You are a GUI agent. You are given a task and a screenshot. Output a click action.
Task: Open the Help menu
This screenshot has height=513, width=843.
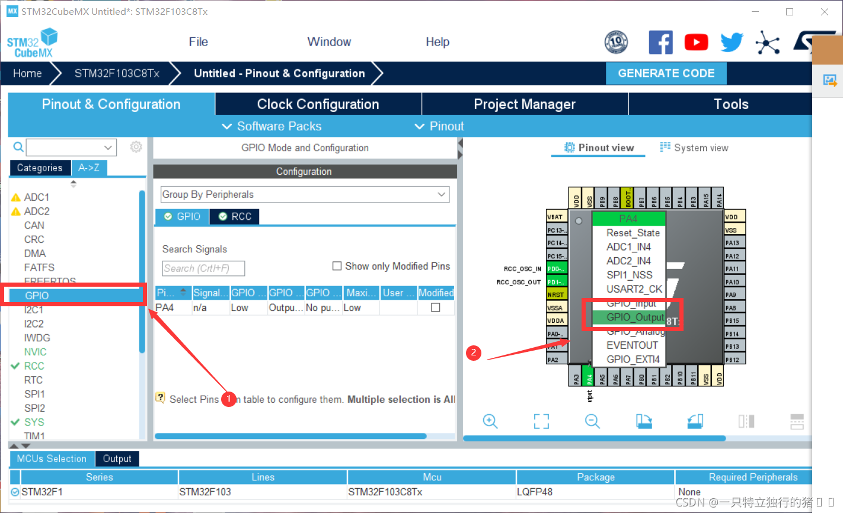(x=438, y=42)
